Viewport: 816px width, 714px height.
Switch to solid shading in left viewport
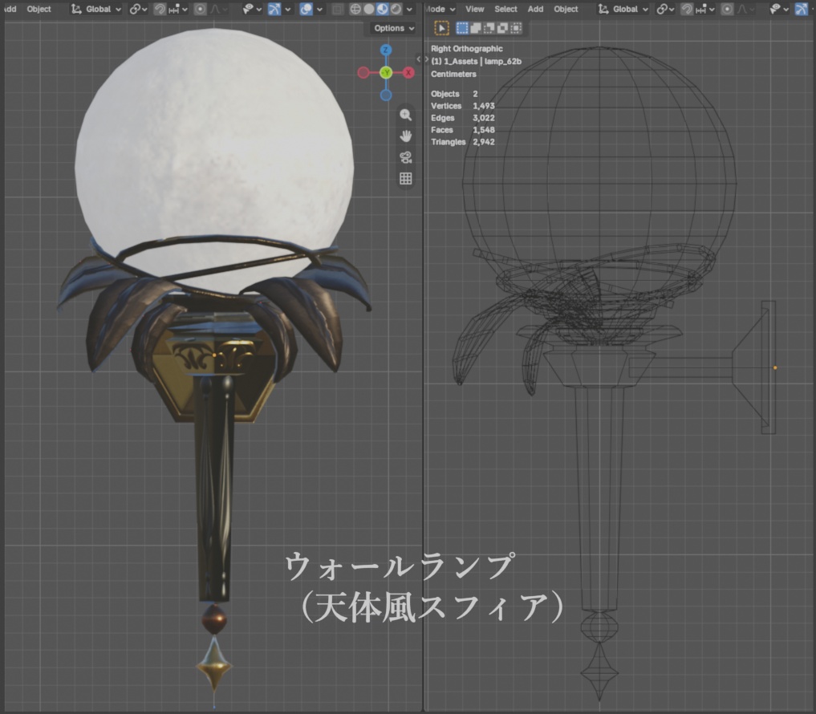pos(369,9)
